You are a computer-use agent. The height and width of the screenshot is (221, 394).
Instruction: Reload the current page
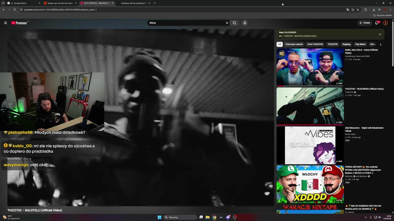pos(14,10)
